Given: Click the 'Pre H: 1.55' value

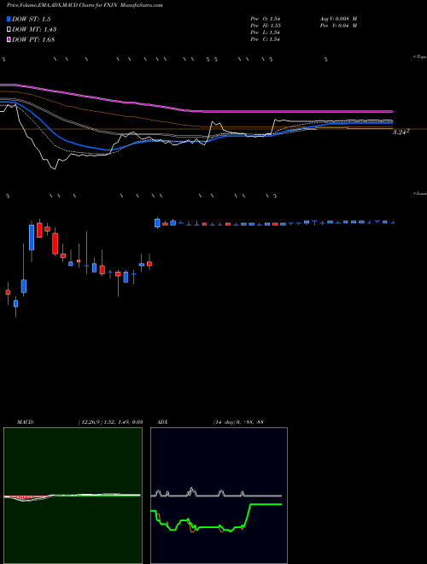Looking at the screenshot, I should pos(266,26).
